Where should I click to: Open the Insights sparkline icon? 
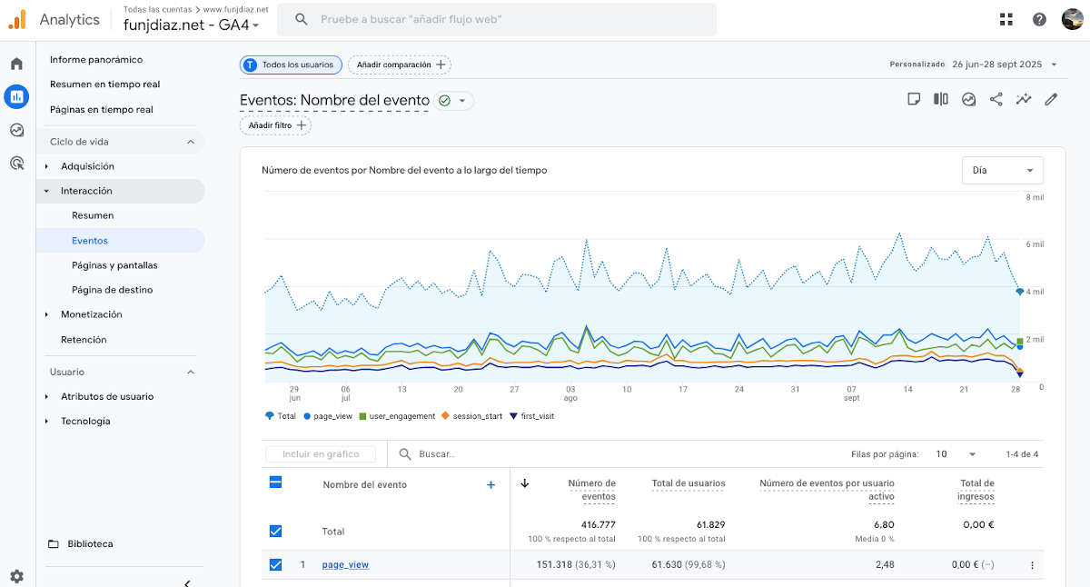1024,100
